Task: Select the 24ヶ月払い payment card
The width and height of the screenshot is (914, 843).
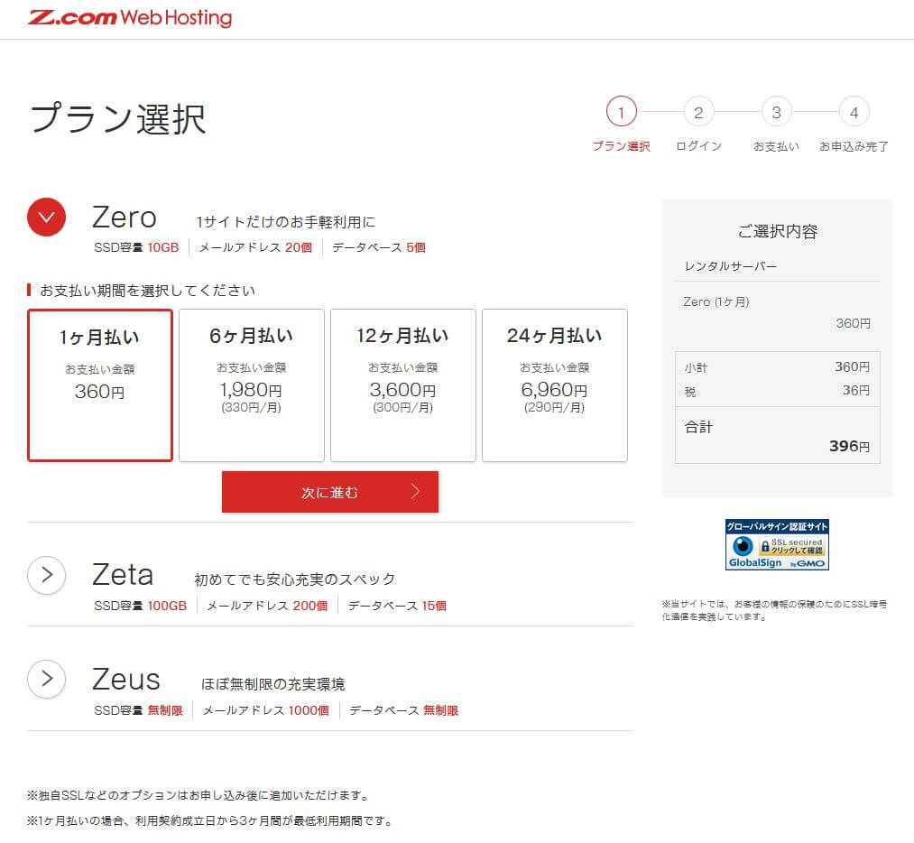Action: coord(555,385)
